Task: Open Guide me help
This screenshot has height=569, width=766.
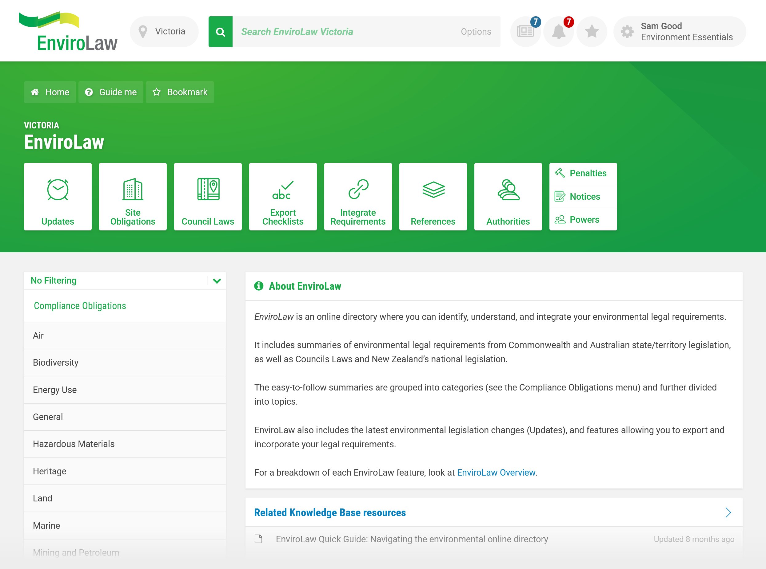Action: 111,92
